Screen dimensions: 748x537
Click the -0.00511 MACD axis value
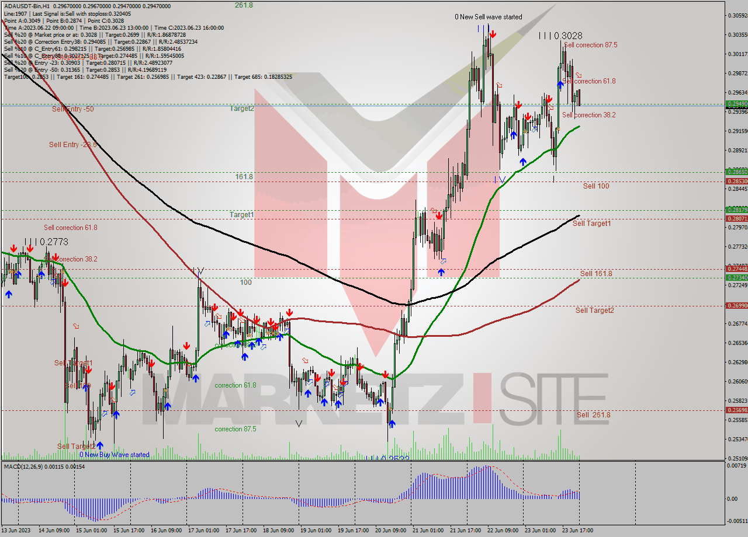tap(736, 521)
